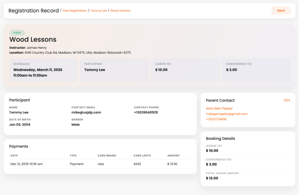The image size is (299, 195).
Task: Click the CARD BRAND column header
Action: tap(107, 156)
